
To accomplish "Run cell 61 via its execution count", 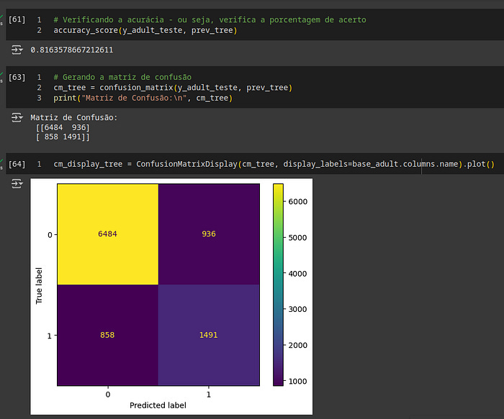I will 17,19.
